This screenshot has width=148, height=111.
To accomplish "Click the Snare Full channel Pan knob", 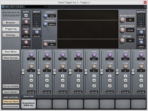I will (31, 55).
